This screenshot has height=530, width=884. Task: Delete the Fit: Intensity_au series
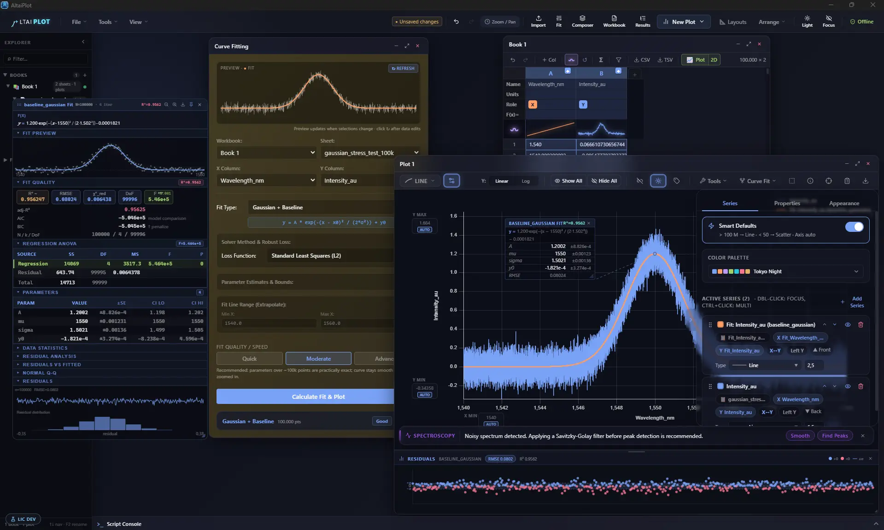(x=861, y=325)
